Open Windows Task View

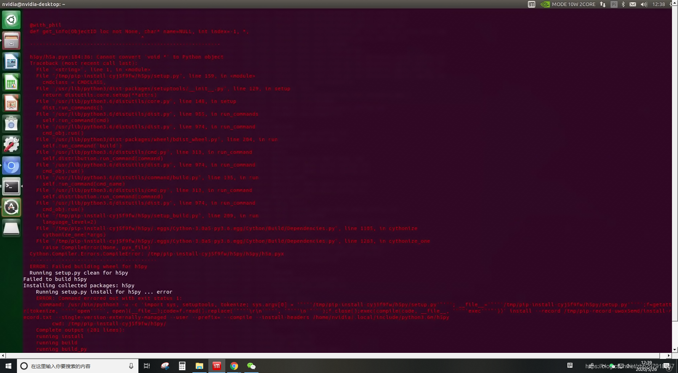(147, 366)
